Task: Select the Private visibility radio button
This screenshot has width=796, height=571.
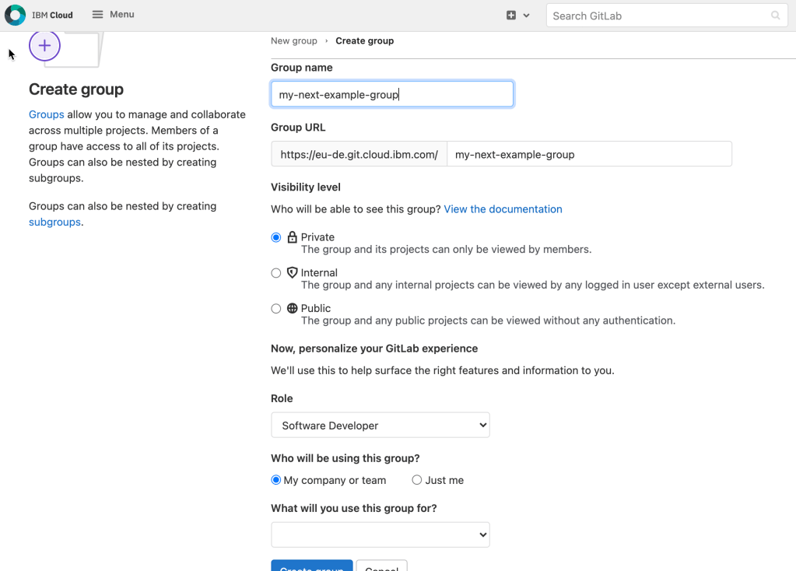Action: tap(276, 237)
